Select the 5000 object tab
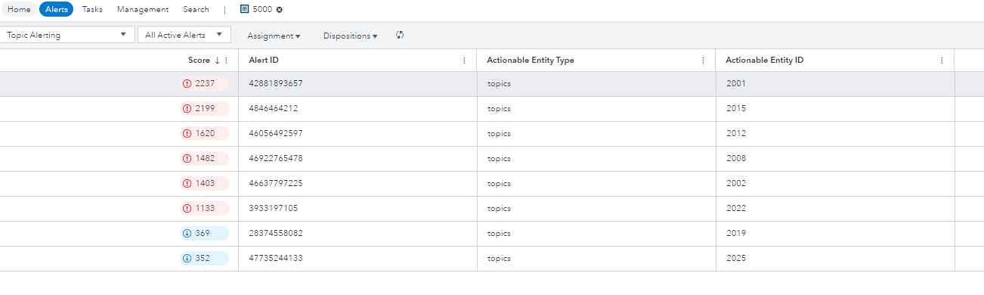 click(x=262, y=10)
